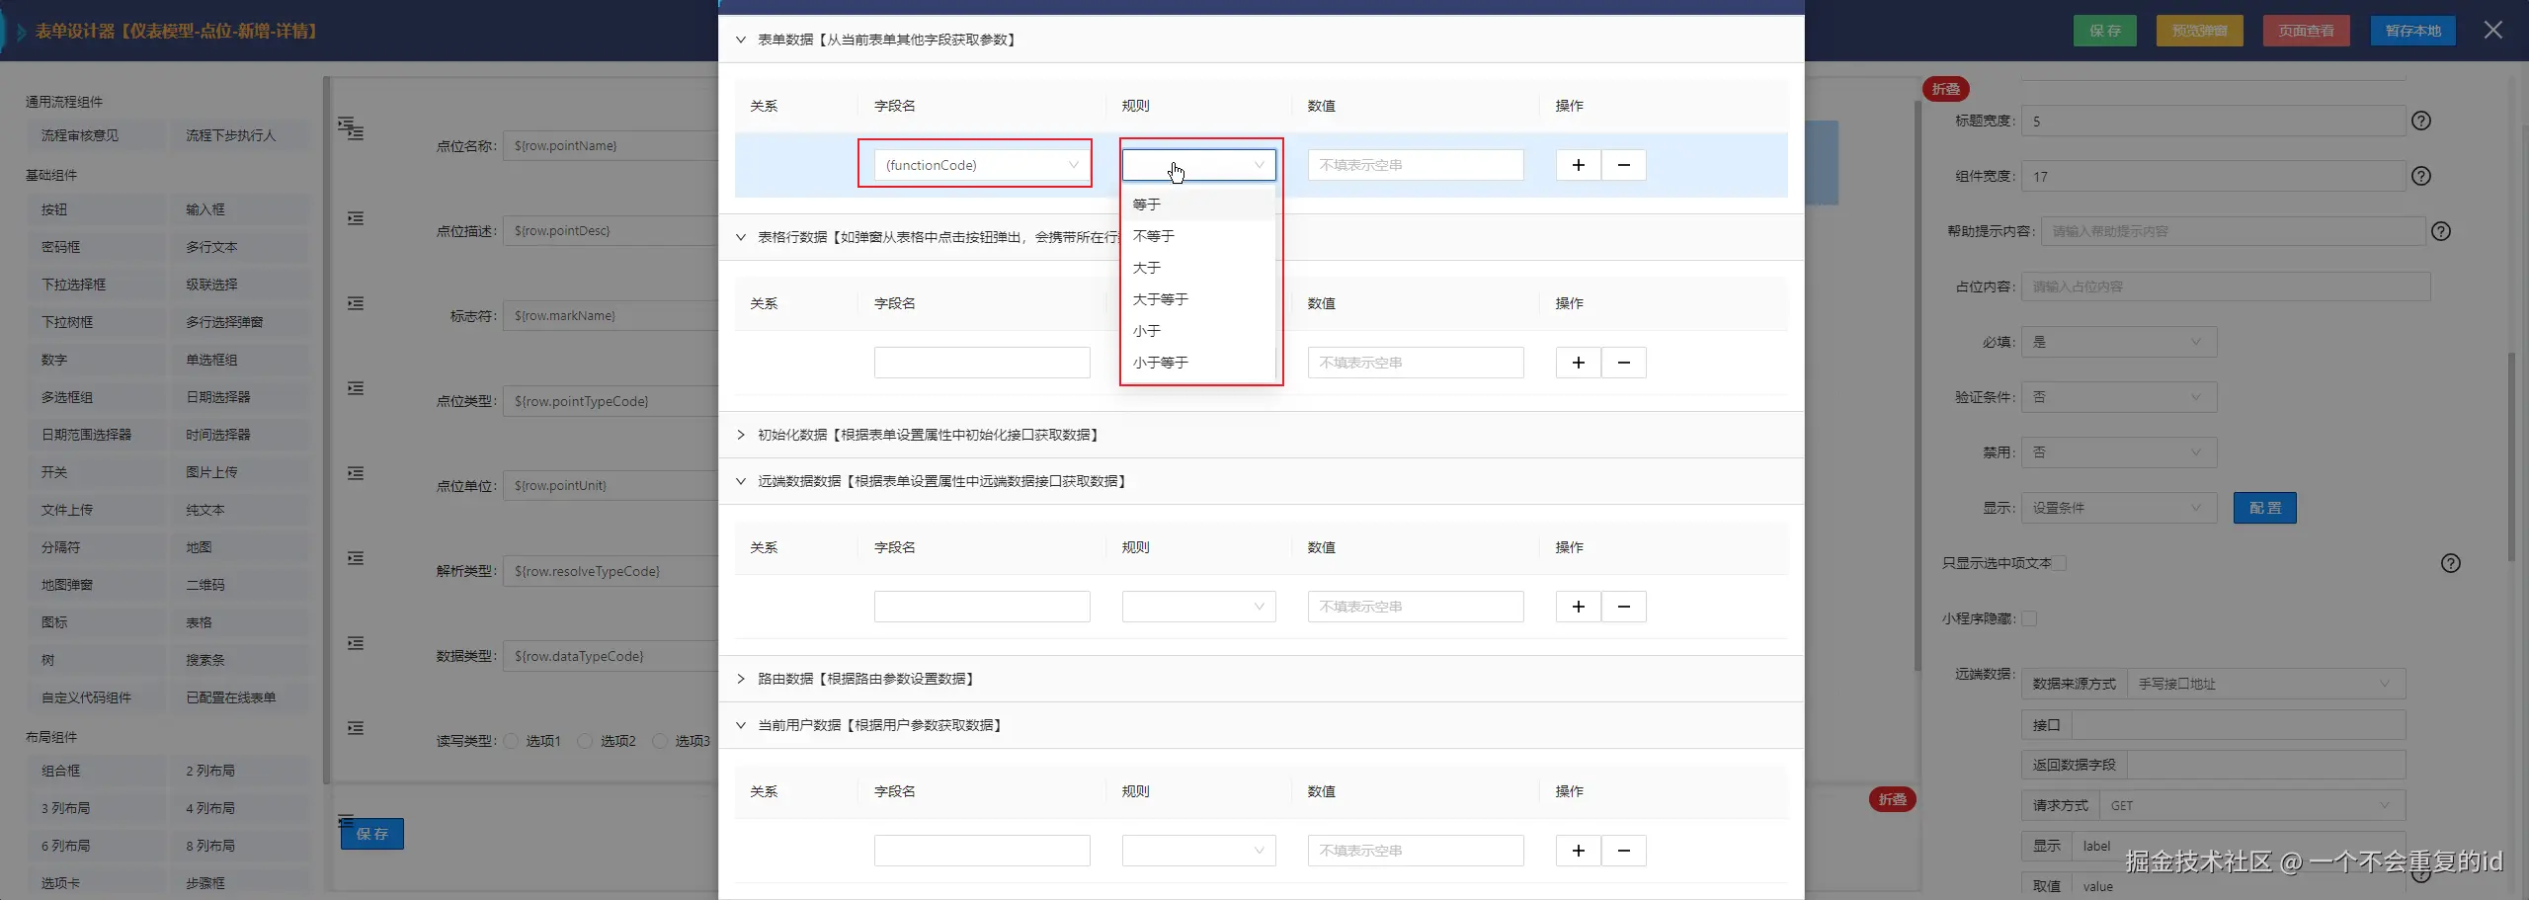The width and height of the screenshot is (2529, 900).
Task: Click the 暂存本地 button
Action: tap(2412, 31)
